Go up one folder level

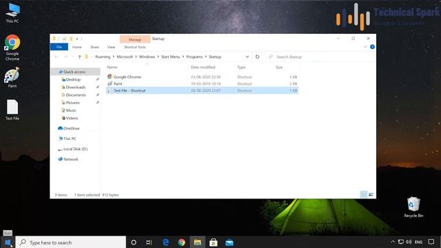tap(80, 56)
